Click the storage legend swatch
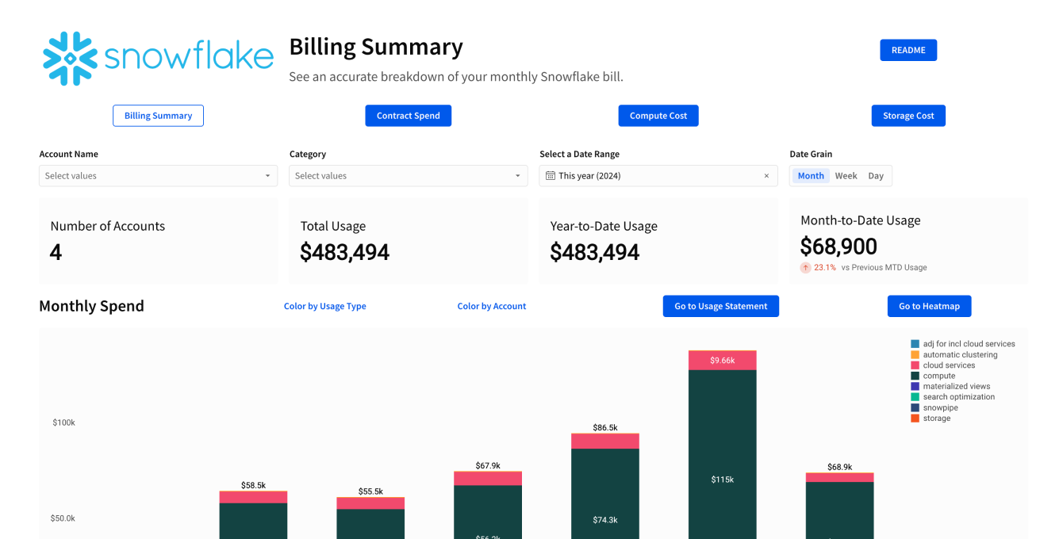This screenshot has width=1063, height=539. click(x=915, y=418)
